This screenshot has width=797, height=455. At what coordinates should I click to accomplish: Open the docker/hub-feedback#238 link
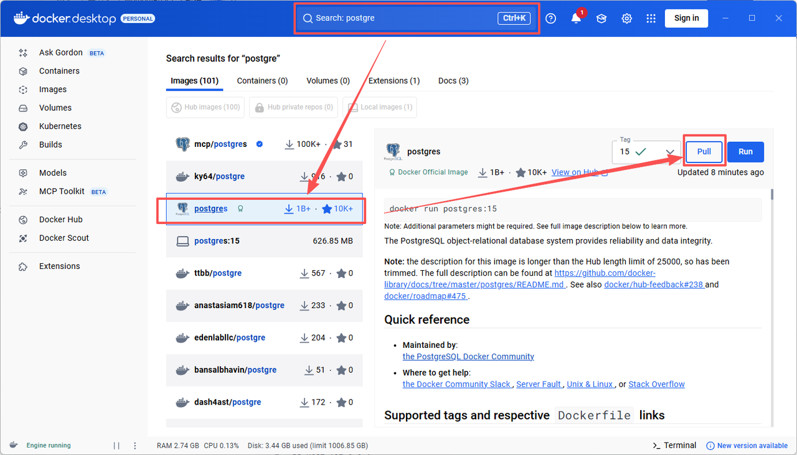654,284
